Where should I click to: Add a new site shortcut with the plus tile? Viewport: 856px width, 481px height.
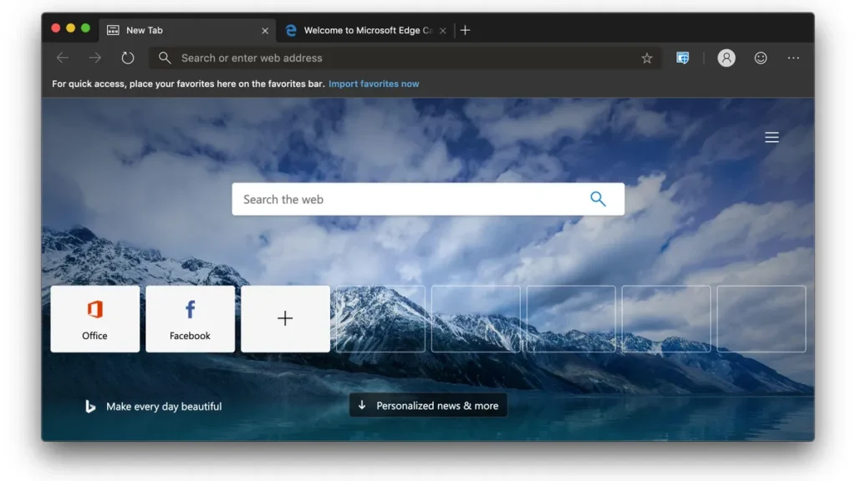[x=285, y=318]
